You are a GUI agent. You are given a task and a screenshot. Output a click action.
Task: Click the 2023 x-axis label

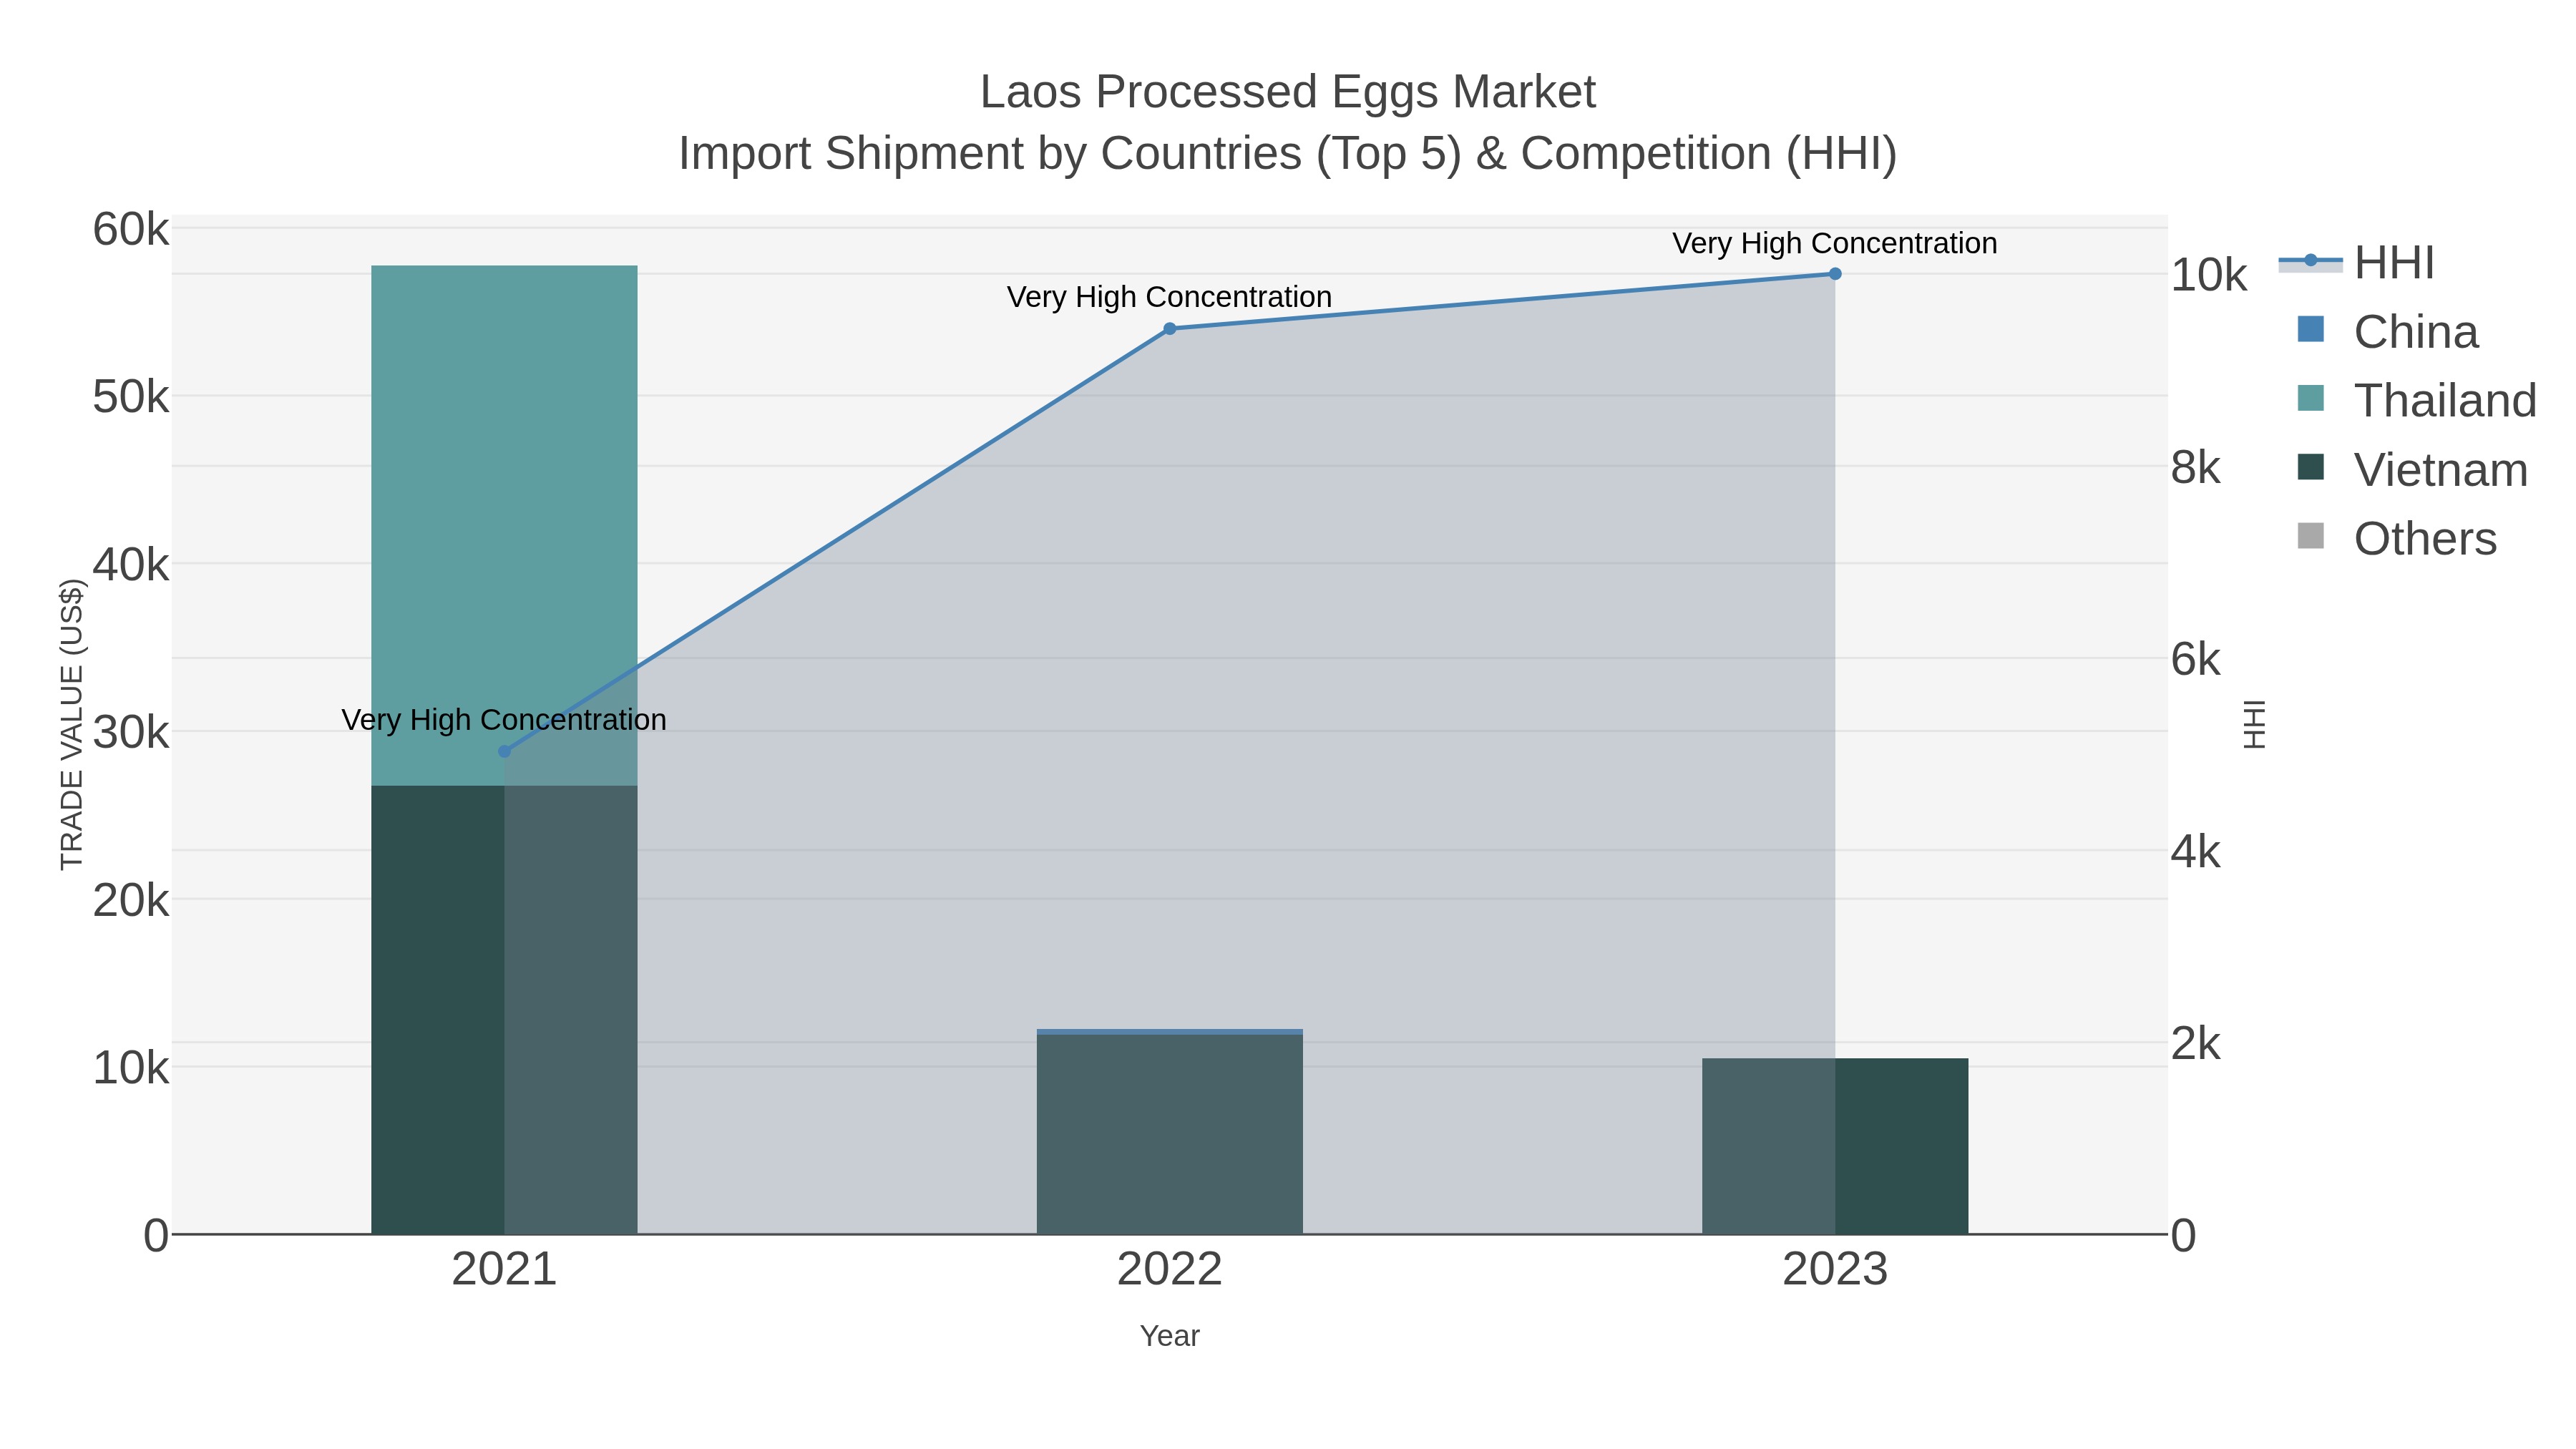(1835, 1270)
